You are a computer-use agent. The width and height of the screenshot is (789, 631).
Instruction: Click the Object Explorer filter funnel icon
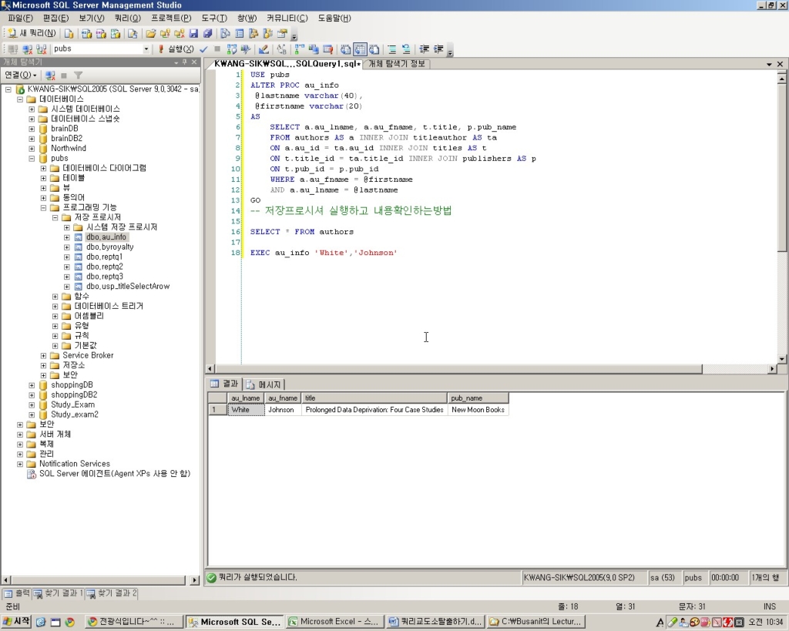(78, 75)
